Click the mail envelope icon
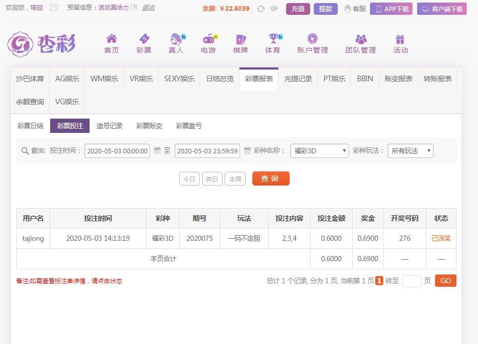 pyautogui.click(x=54, y=8)
